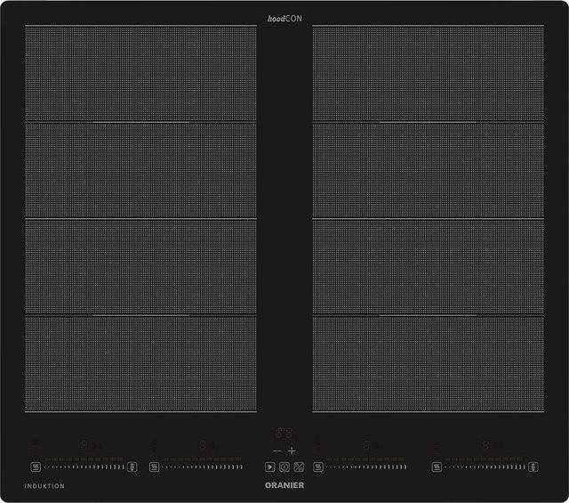Screen dimensions: 569x503
Task: Tap the diagonal-split icon right of the power icon
Action: [x=299, y=466]
